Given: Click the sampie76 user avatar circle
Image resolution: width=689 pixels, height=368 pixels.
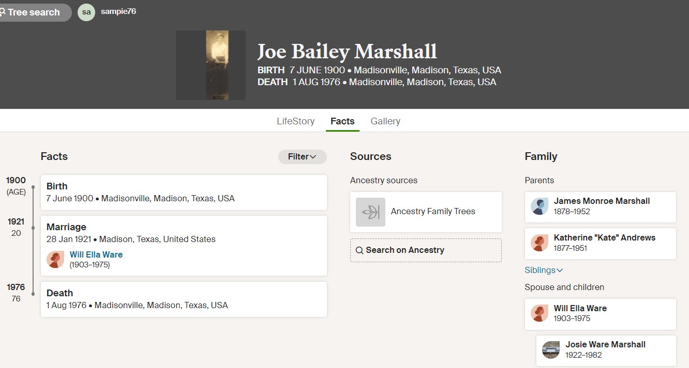Looking at the screenshot, I should coord(86,12).
